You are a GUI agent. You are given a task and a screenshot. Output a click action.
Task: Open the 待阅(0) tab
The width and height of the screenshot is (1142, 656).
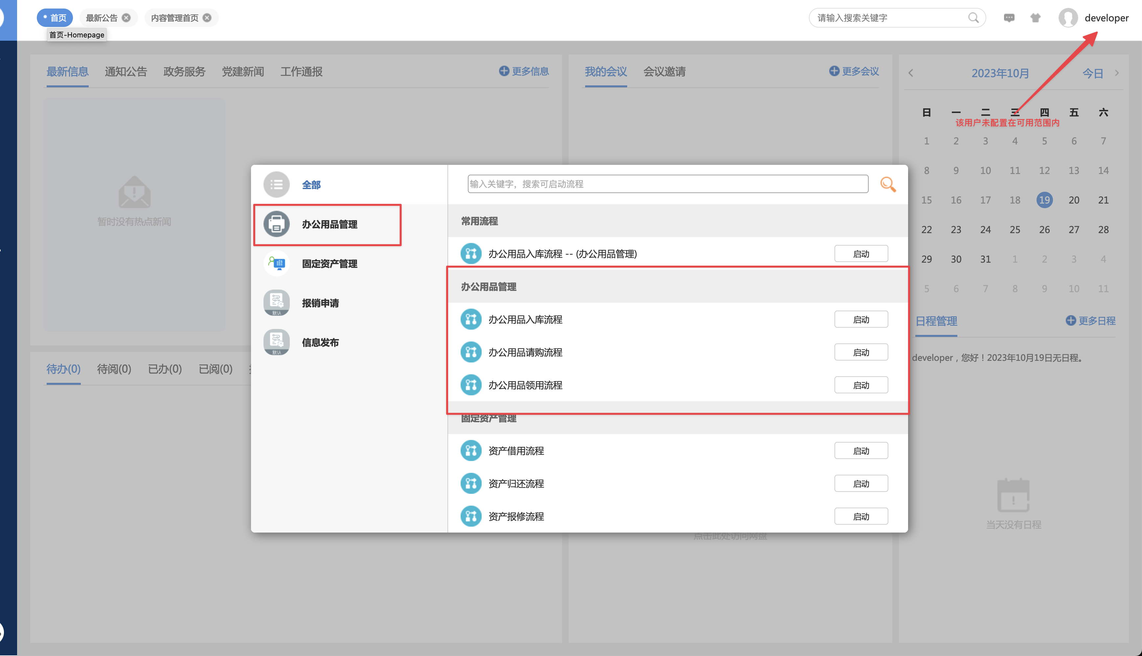click(114, 369)
